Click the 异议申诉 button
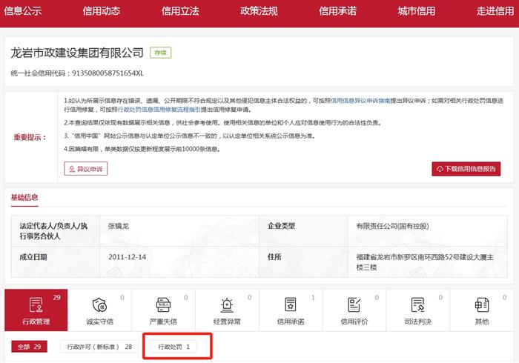The height and width of the screenshot is (363, 519). 86,169
